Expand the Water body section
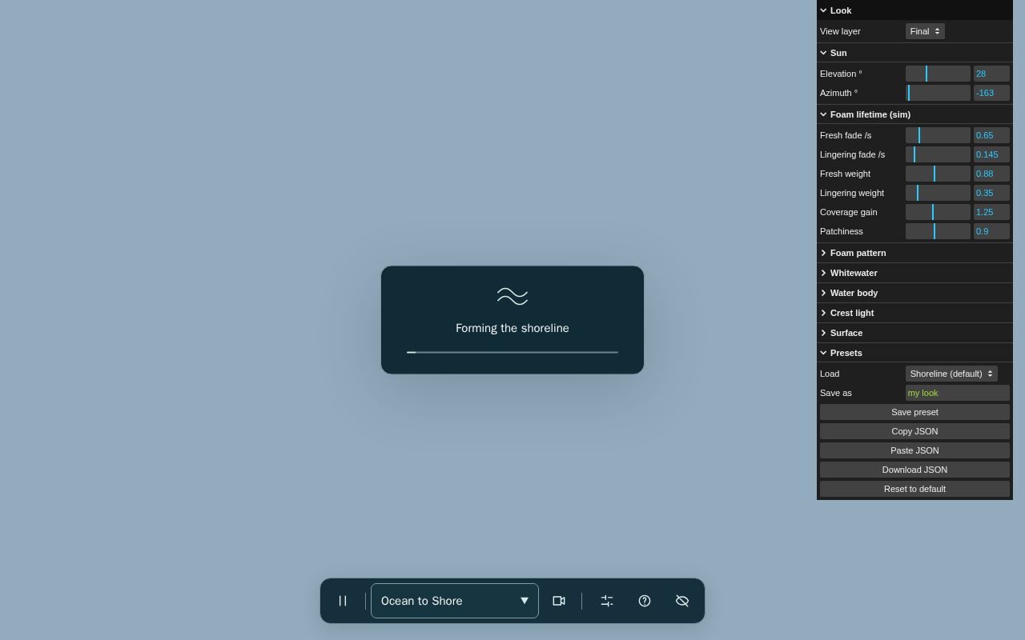The image size is (1025, 640). click(914, 293)
